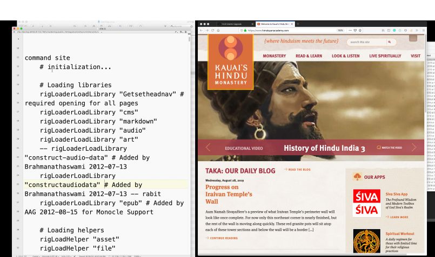
Task: Open Progress on Iraivan Temple's Wall post
Action: click(x=229, y=194)
